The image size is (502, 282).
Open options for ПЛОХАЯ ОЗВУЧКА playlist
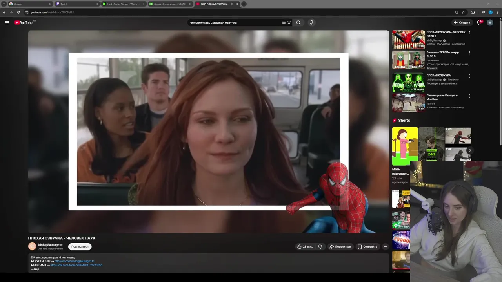click(x=469, y=76)
